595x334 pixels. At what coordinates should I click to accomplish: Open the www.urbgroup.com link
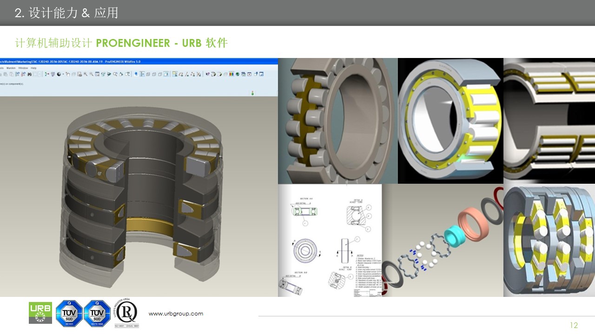point(176,314)
